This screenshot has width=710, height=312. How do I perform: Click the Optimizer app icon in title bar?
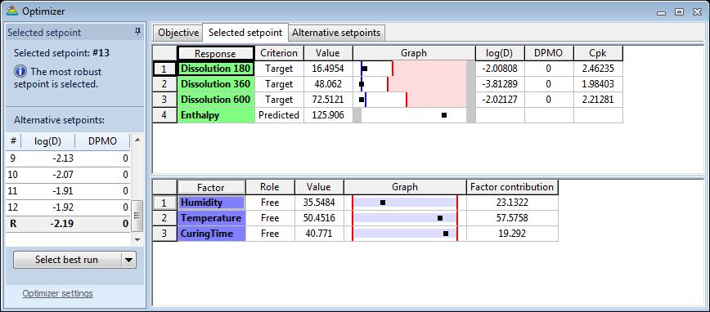click(13, 11)
